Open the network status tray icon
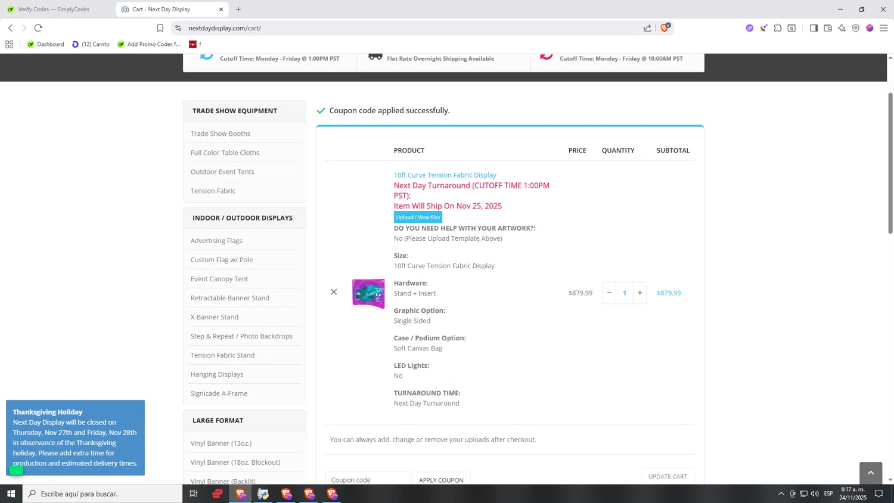The image size is (894, 503). [x=803, y=493]
